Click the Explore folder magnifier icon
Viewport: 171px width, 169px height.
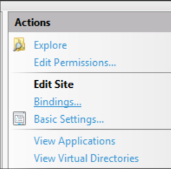tap(19, 45)
